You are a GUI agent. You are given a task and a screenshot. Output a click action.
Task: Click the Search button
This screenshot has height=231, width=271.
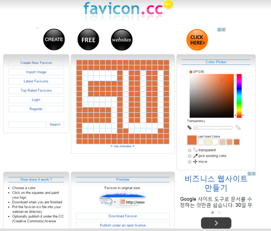55,124
